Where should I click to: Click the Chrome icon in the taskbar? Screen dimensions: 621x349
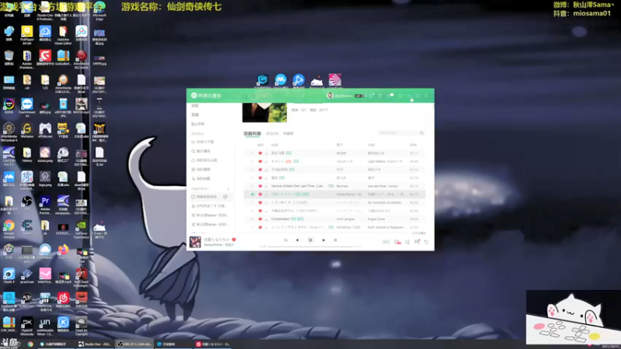[30, 344]
